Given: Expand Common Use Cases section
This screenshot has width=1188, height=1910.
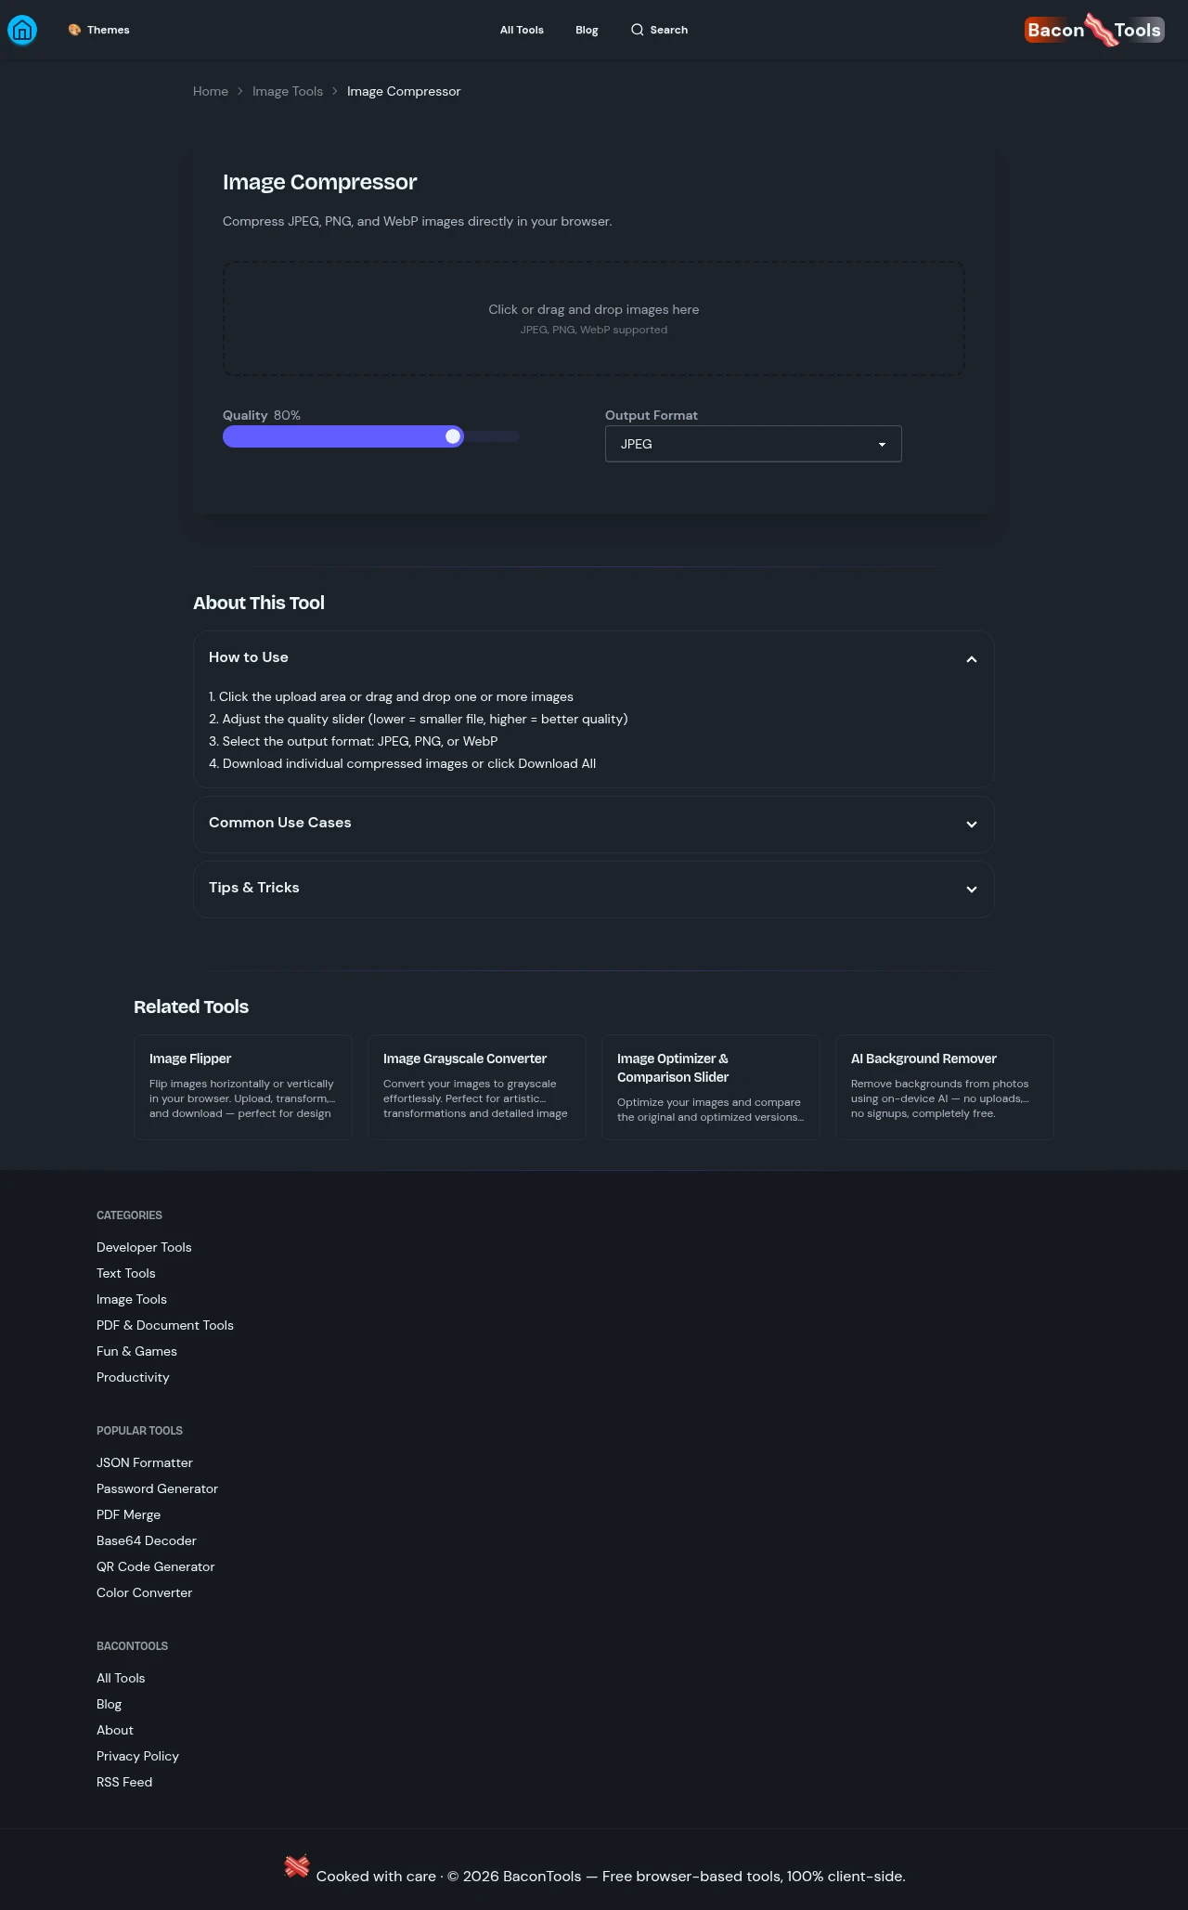Looking at the screenshot, I should tap(971, 824).
